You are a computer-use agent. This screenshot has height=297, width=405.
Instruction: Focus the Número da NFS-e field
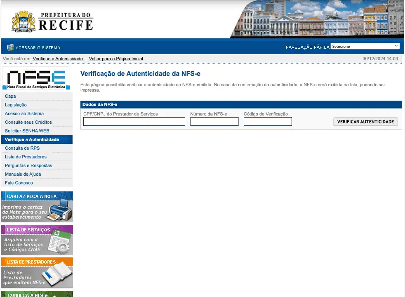(x=214, y=122)
